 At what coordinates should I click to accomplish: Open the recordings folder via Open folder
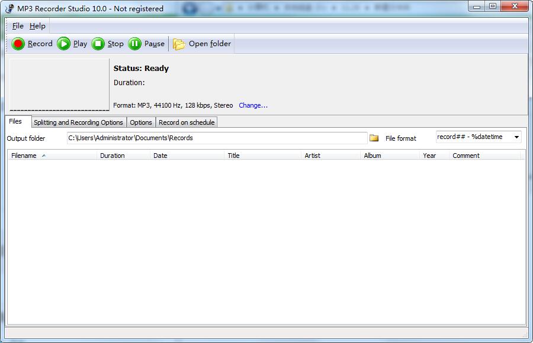click(x=203, y=44)
